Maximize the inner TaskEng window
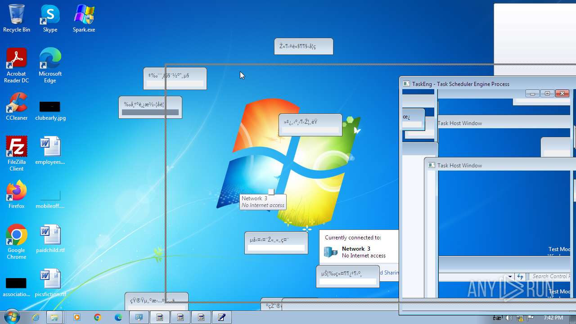The height and width of the screenshot is (324, 576). click(x=547, y=94)
